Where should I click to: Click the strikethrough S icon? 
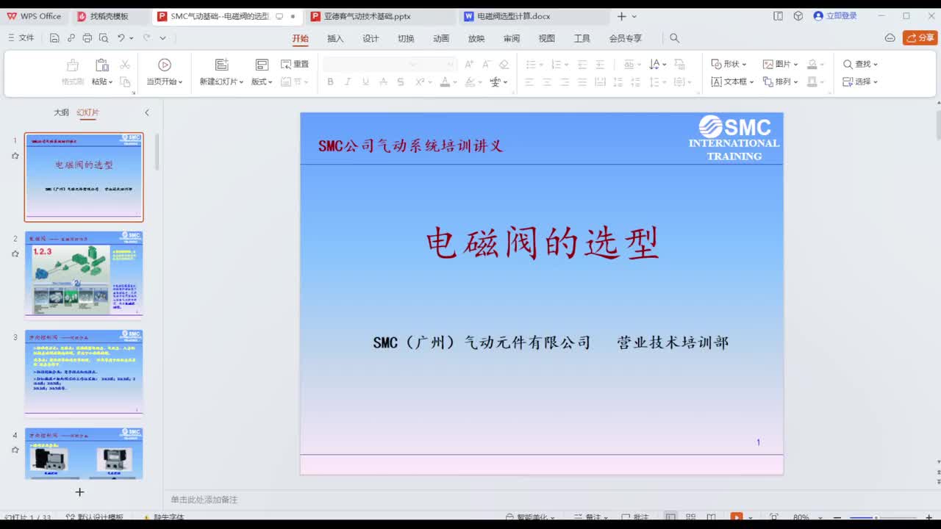point(401,82)
